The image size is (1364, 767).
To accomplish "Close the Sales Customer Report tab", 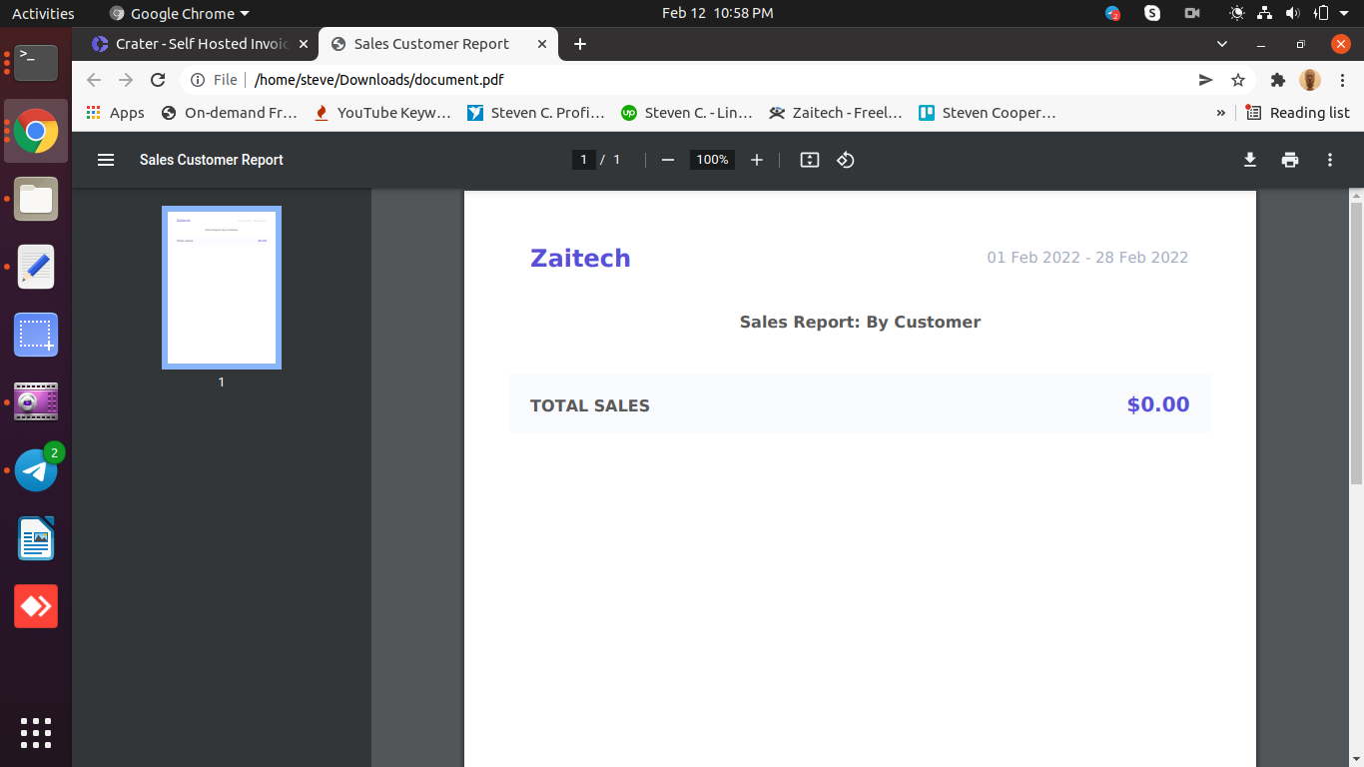I will coord(542,44).
